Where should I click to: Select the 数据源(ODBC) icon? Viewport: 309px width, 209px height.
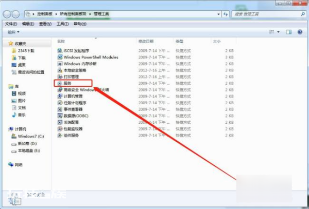pyautogui.click(x=60, y=116)
